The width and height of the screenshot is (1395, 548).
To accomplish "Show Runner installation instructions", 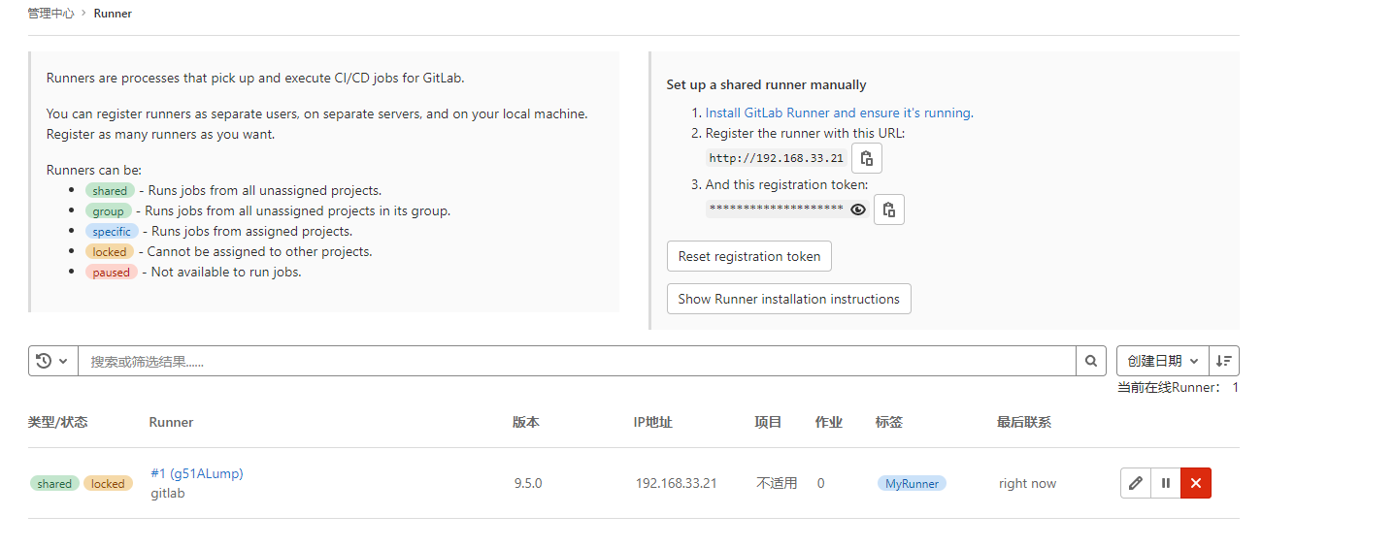I will 788,299.
